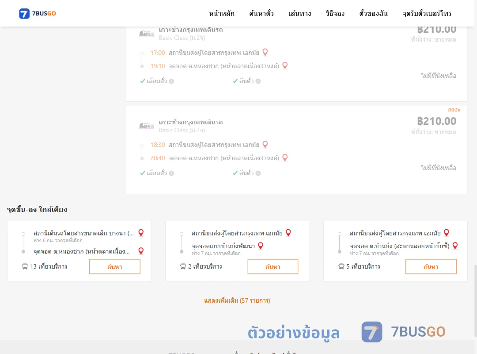Click 19:10 arrival time text
The height and width of the screenshot is (354, 477).
coord(158,66)
